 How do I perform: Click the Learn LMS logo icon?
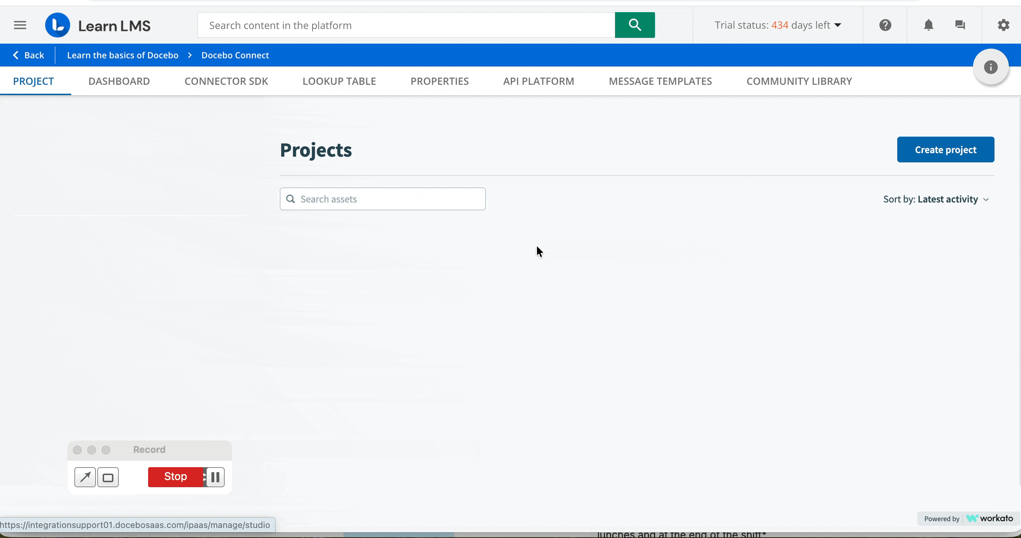click(58, 25)
